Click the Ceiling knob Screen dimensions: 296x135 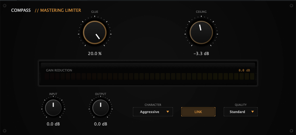(201, 32)
